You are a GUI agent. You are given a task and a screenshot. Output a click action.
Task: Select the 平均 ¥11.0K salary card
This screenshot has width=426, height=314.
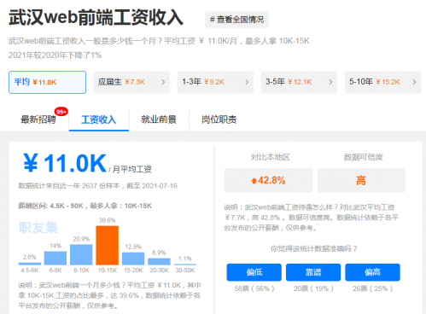(x=47, y=82)
